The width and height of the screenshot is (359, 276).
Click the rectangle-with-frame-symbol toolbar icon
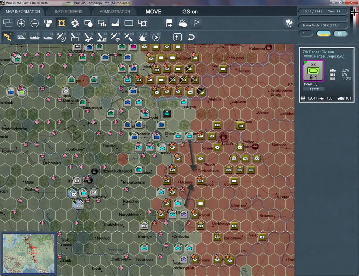(142, 23)
